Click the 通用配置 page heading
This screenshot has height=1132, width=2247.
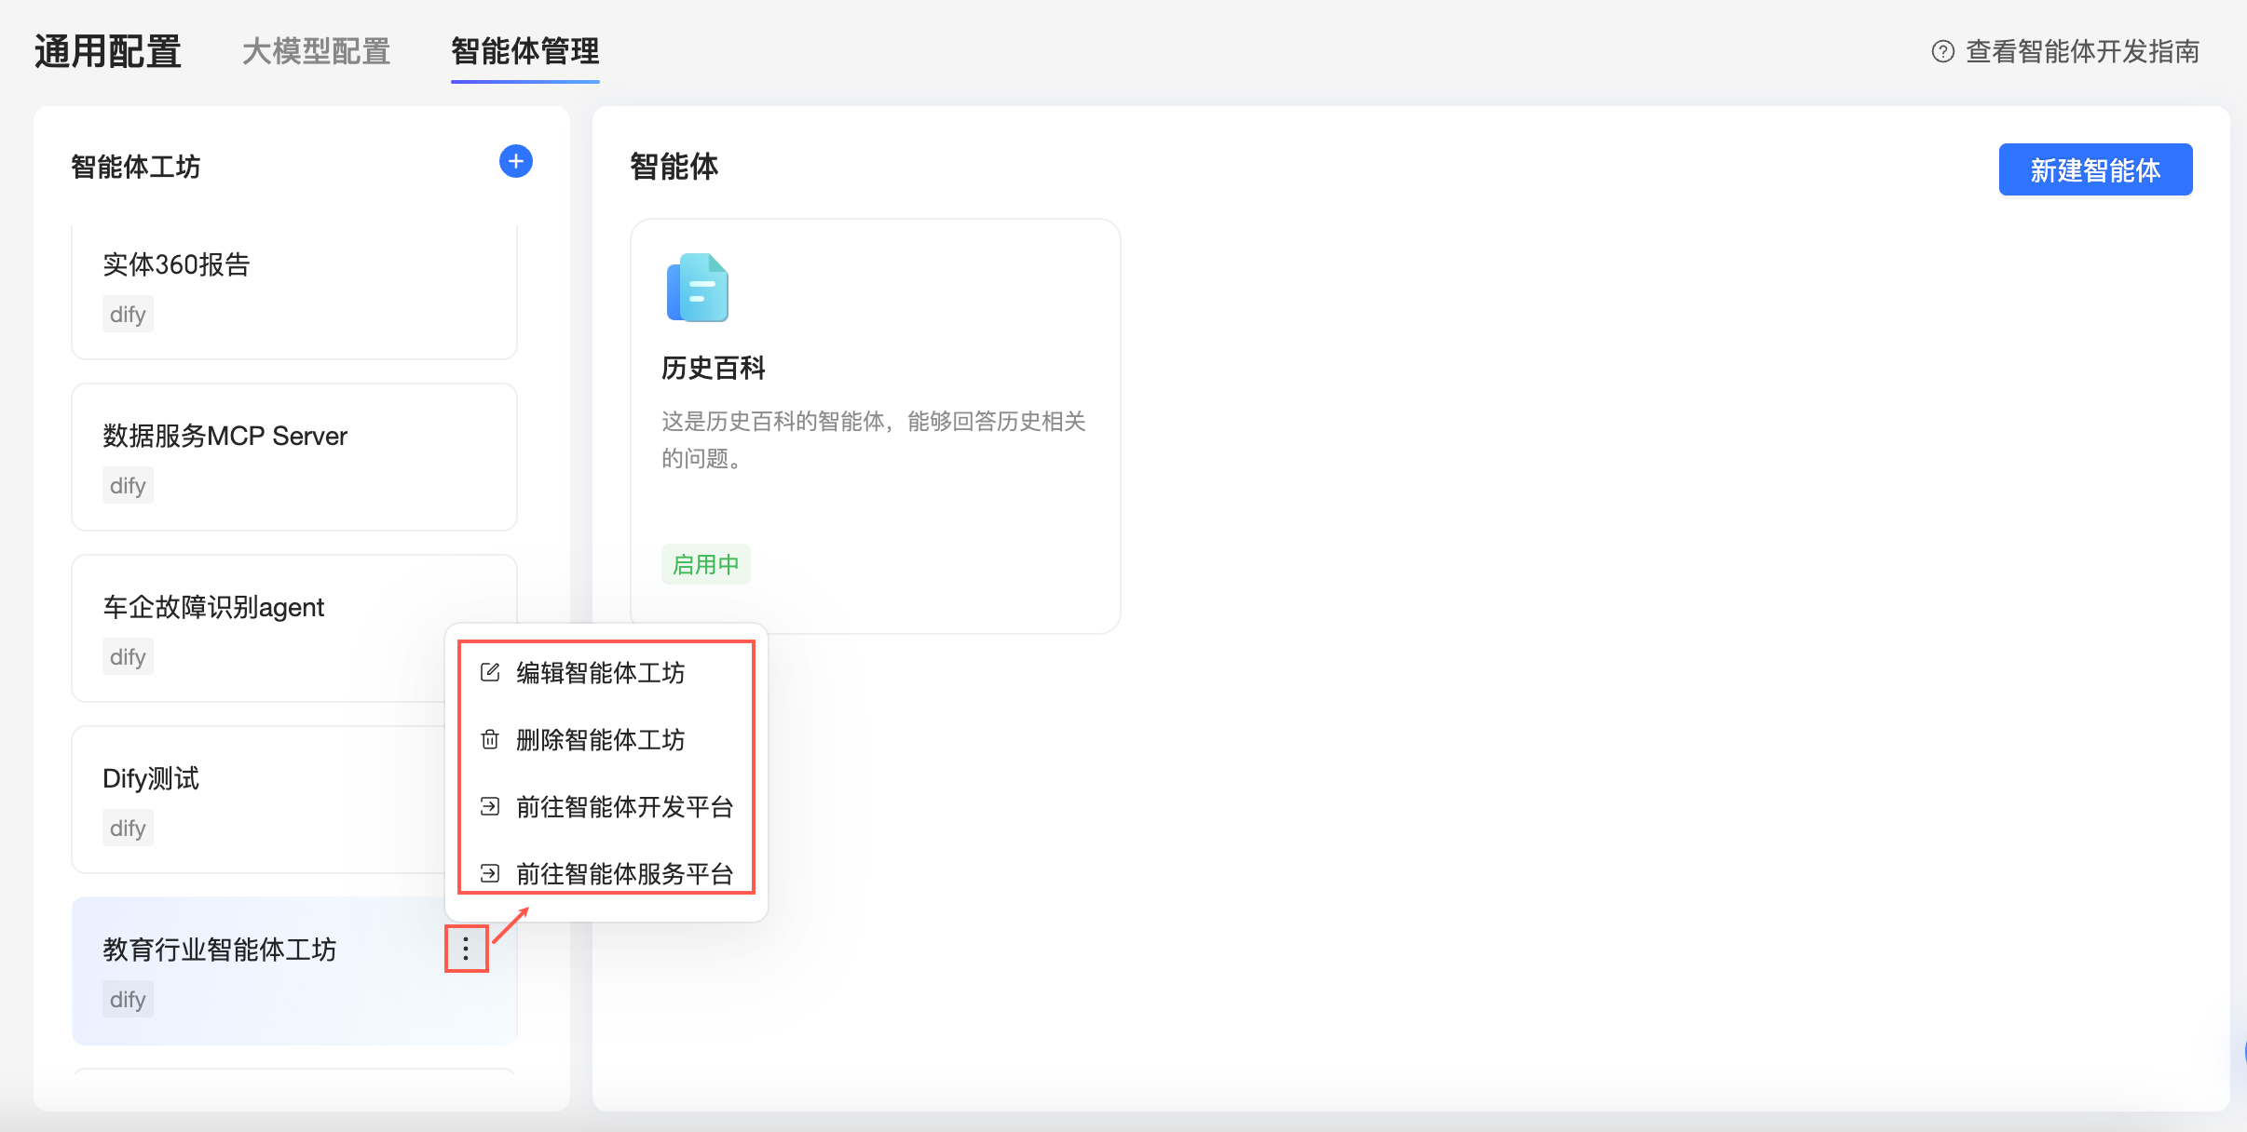pos(108,51)
